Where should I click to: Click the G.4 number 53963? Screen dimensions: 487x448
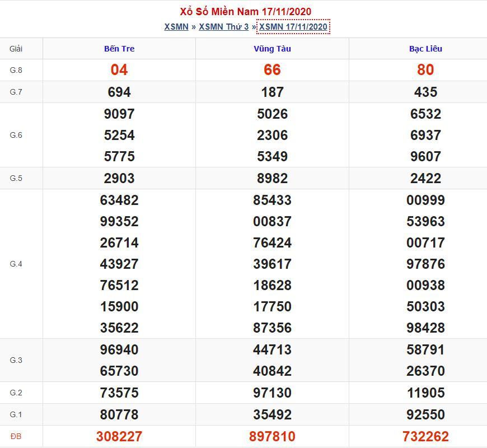425,222
